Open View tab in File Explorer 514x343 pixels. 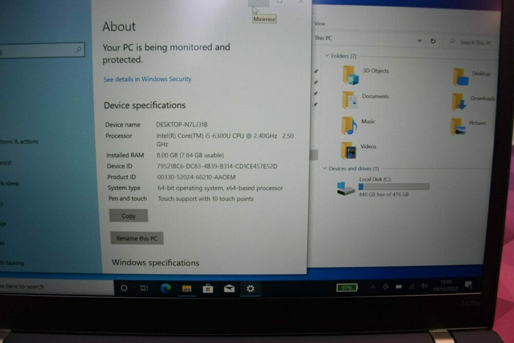click(x=320, y=24)
